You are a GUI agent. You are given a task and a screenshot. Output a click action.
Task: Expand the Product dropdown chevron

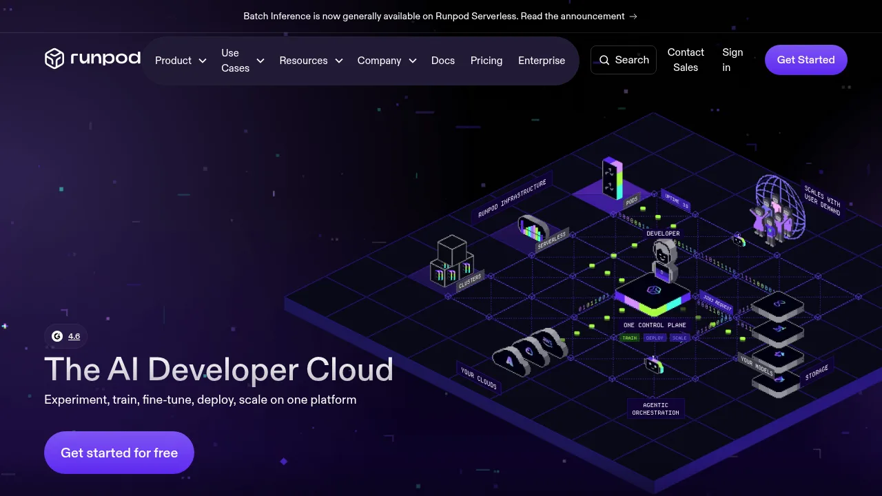pyautogui.click(x=203, y=61)
